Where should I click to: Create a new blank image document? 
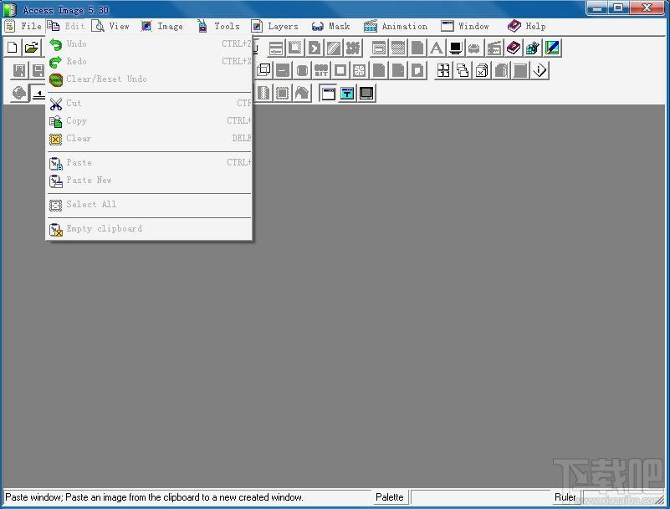pyautogui.click(x=13, y=48)
